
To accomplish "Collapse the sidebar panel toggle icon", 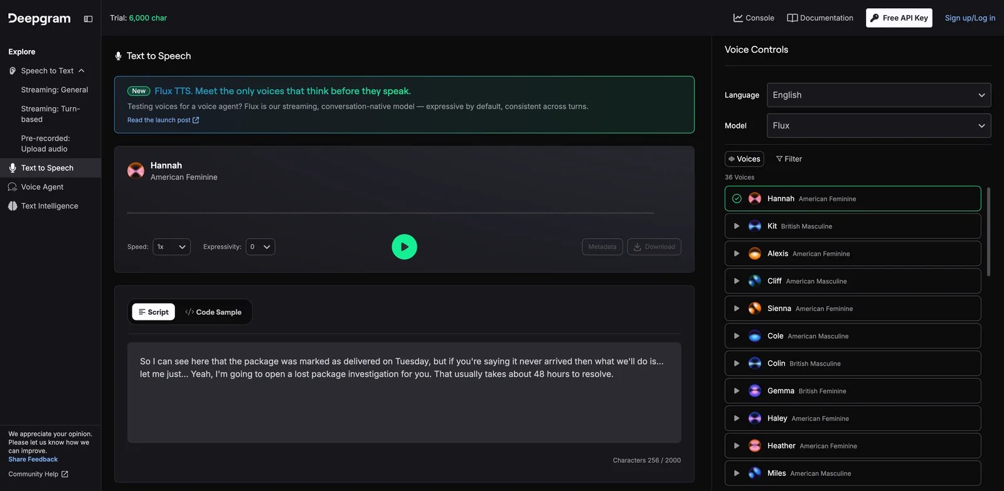I will 88,19.
